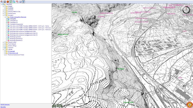Enable the Ambiente checkbox
The width and height of the screenshot is (193, 108).
tap(5, 10)
